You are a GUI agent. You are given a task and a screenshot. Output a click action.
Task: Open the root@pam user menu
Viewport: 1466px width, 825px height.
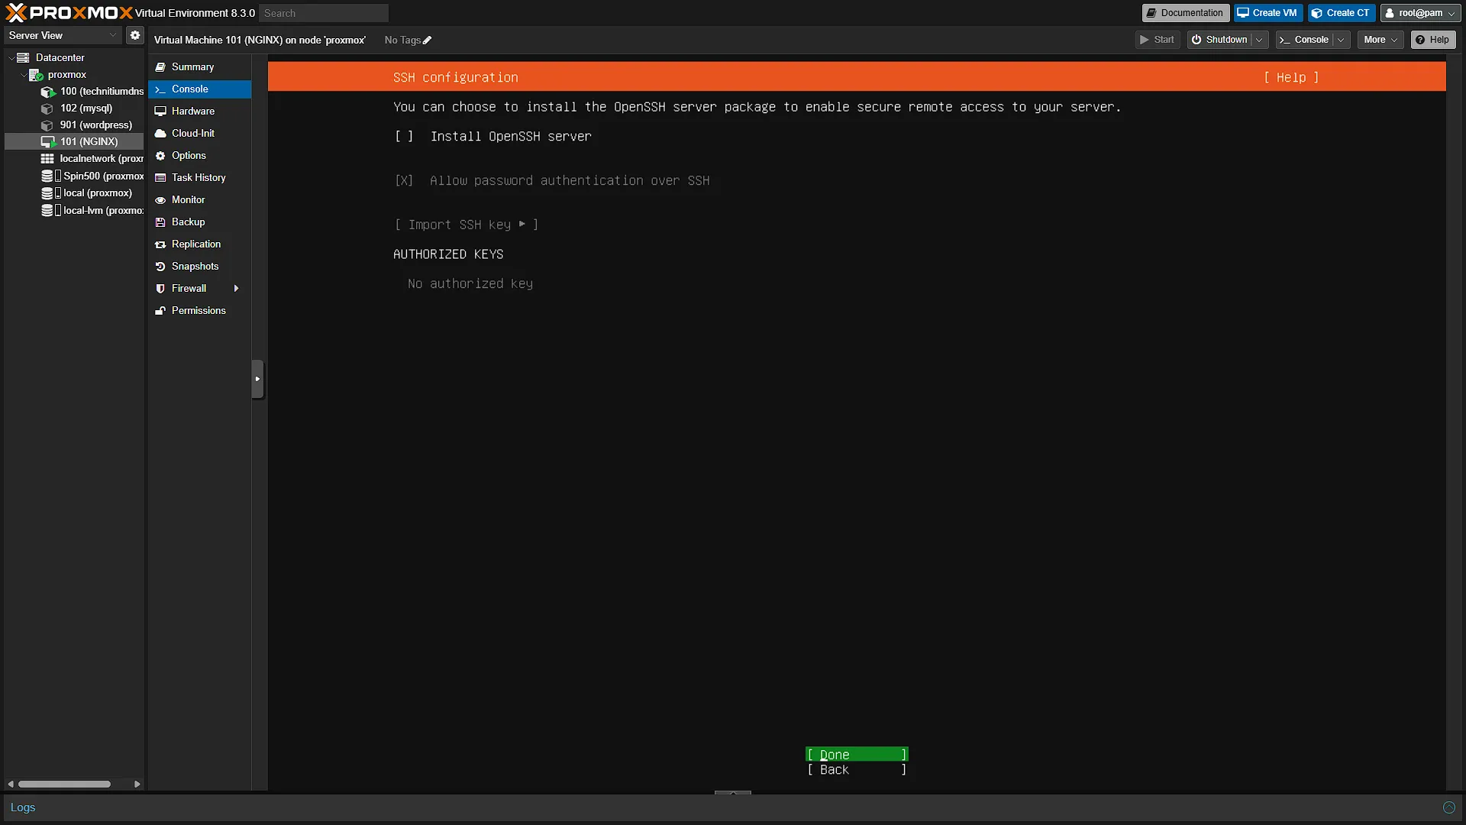[x=1420, y=13]
